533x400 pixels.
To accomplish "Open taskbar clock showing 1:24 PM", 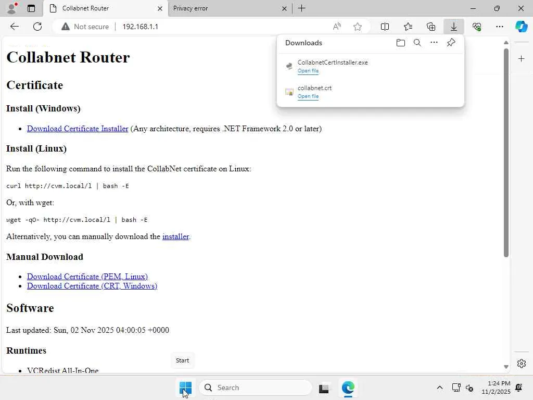I will coord(496,387).
